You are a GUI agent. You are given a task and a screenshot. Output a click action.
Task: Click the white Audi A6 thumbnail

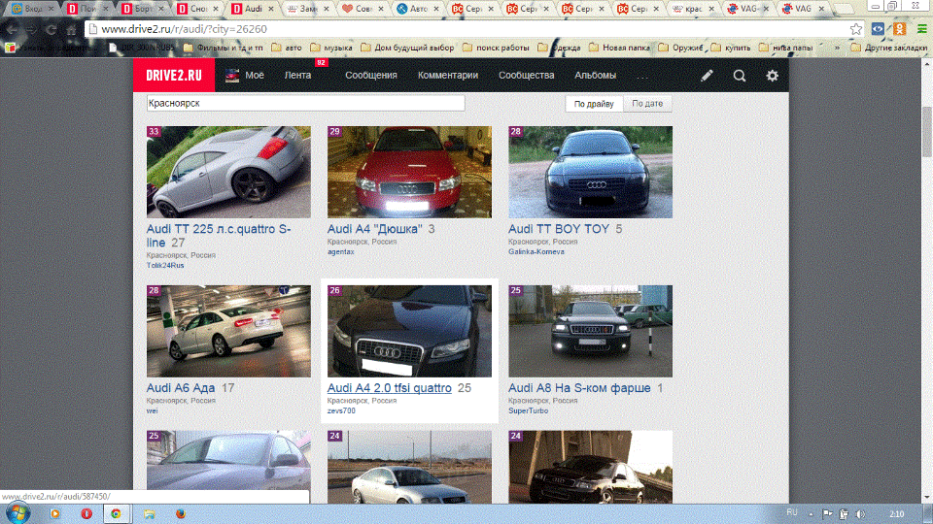tap(228, 331)
